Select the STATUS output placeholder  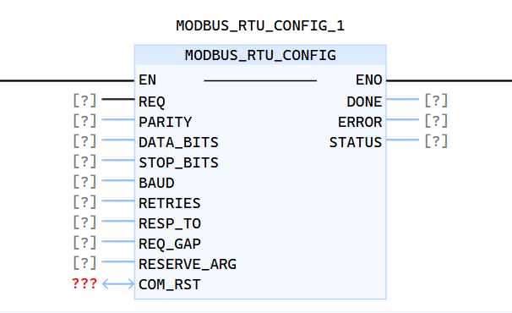click(x=436, y=141)
